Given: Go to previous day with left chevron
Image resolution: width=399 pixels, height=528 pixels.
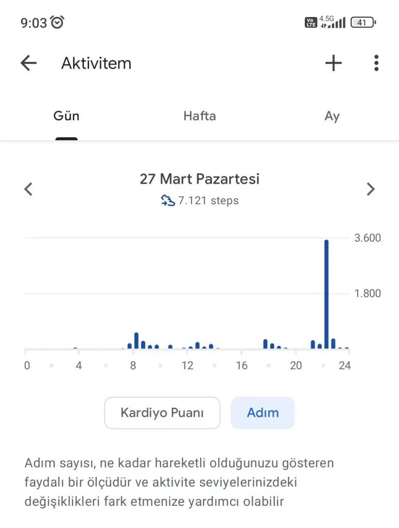Looking at the screenshot, I should pos(29,189).
